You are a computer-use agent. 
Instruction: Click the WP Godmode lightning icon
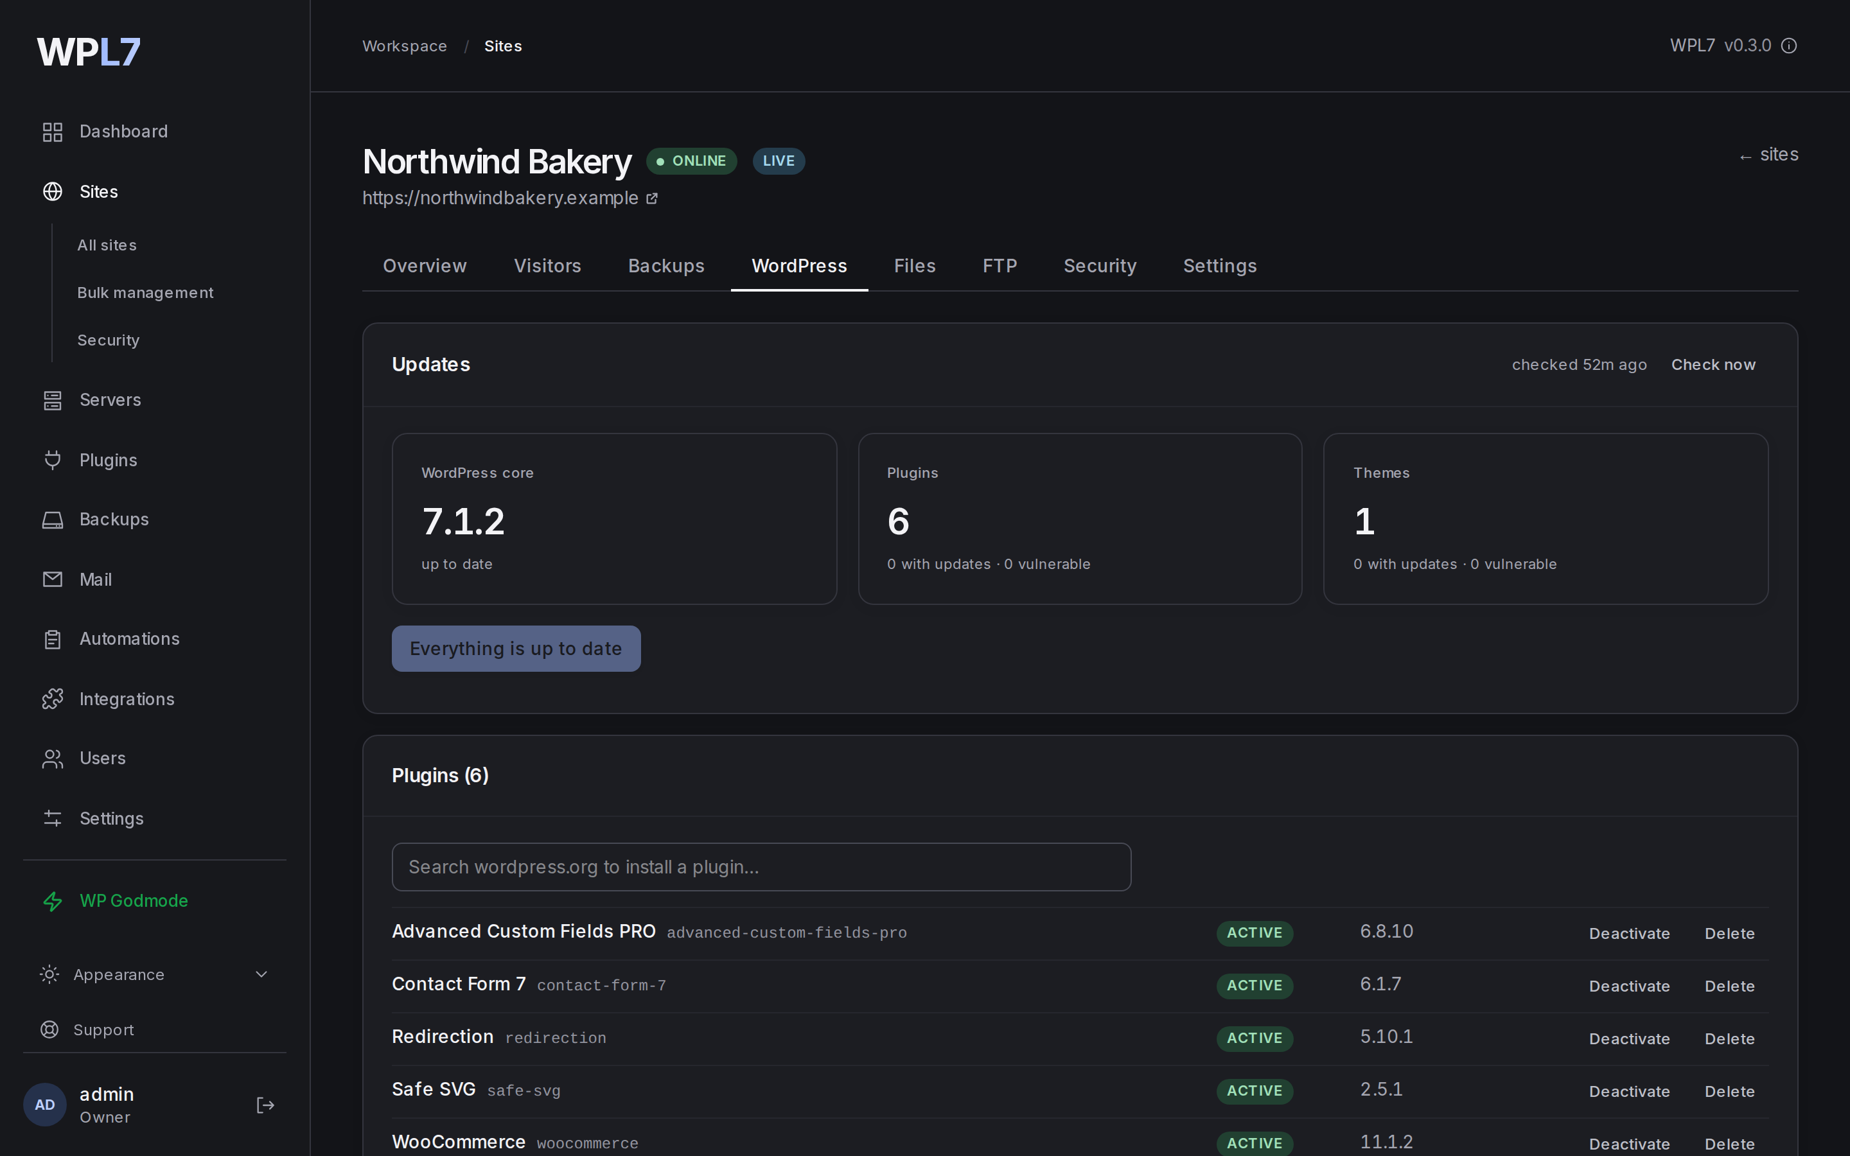pyautogui.click(x=52, y=902)
